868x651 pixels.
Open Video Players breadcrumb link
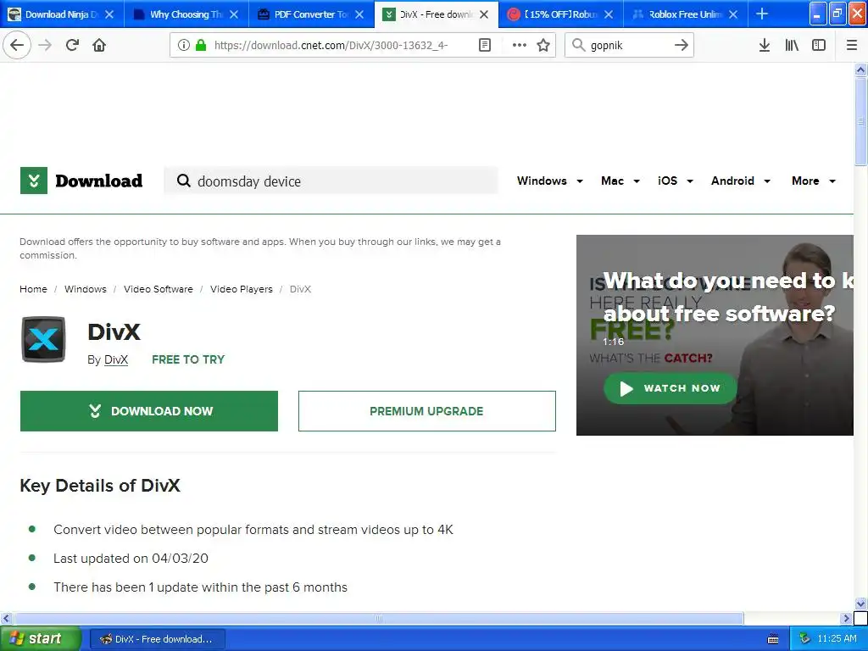[x=242, y=289]
